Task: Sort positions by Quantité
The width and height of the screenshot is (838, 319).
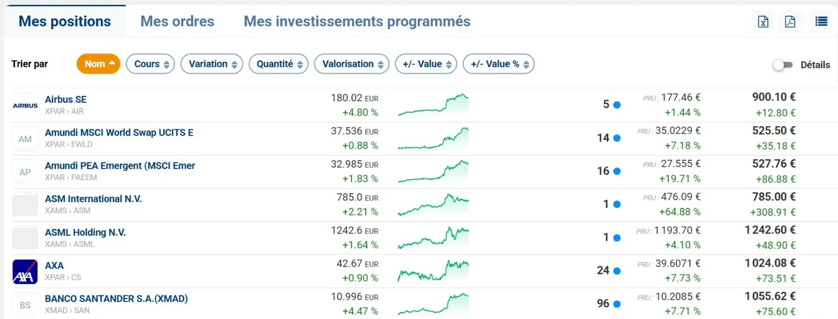Action: pos(279,64)
